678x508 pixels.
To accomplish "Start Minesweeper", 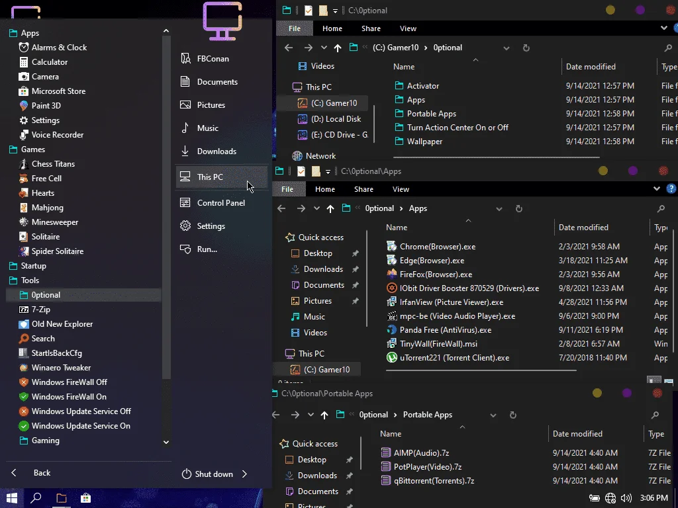I will (x=54, y=222).
